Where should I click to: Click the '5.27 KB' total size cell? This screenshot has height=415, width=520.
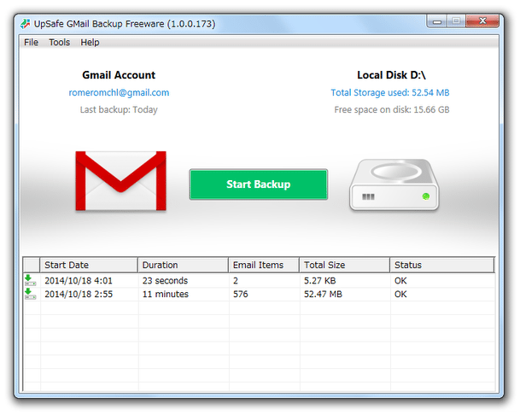tap(320, 281)
